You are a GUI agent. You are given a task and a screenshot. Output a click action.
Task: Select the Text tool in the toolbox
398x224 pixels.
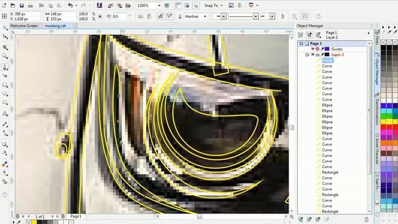pos(5,113)
